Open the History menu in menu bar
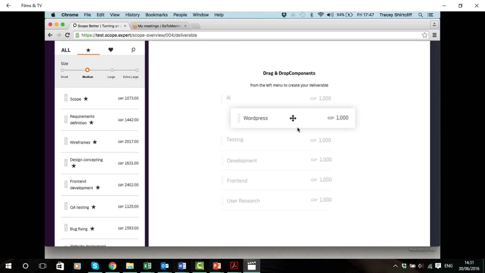This screenshot has height=273, width=485. click(132, 15)
